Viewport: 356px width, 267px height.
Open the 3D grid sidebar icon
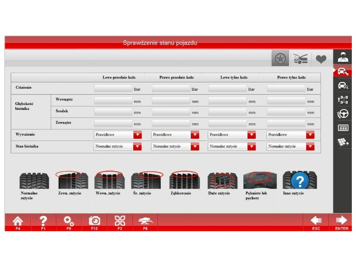[x=343, y=142]
